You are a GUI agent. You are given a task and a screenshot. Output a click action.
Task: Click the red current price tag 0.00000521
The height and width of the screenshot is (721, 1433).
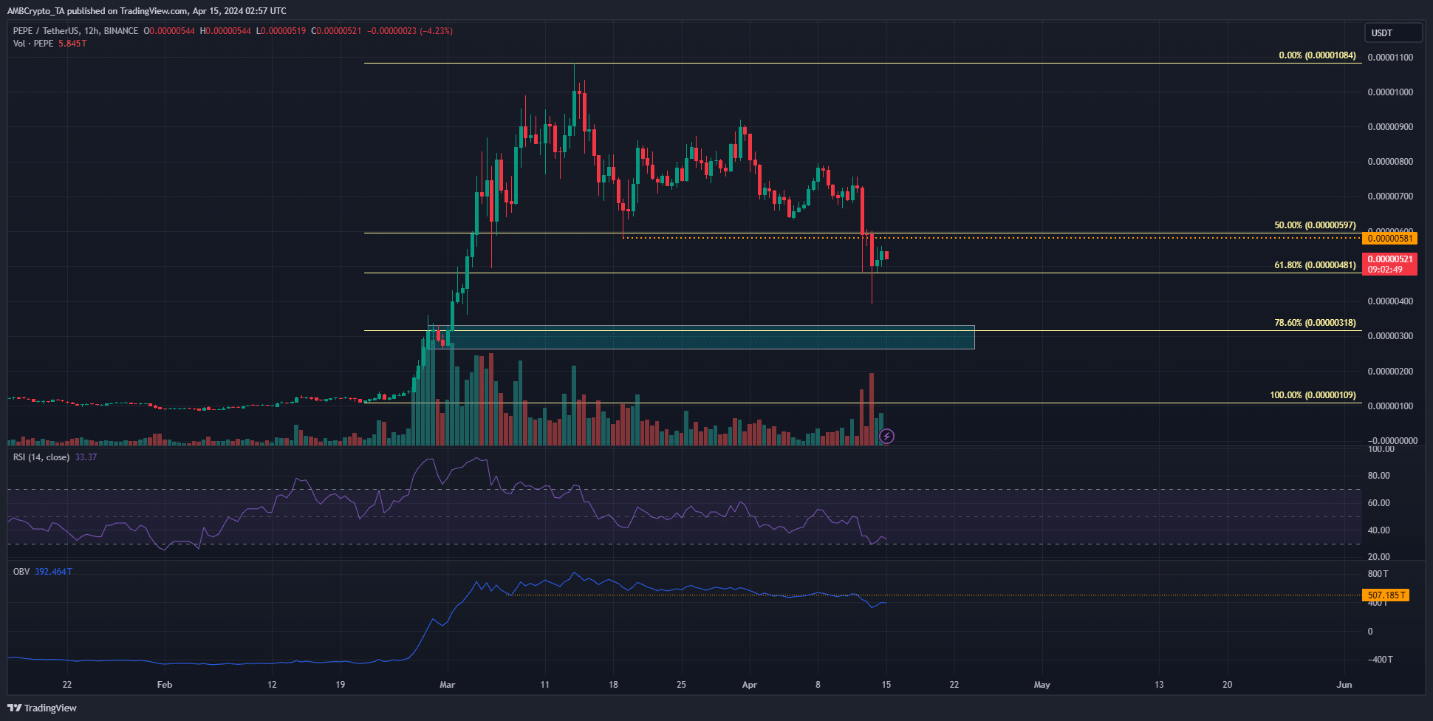click(1390, 264)
